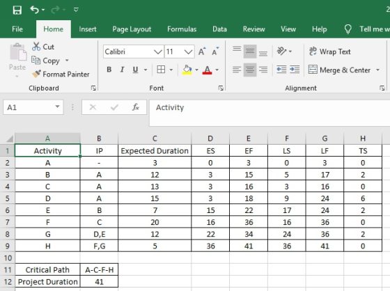Toggle Wrap Text
The image size is (390, 291).
[x=330, y=52]
